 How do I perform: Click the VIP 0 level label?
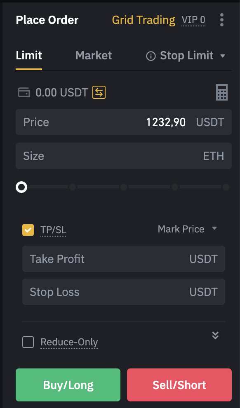click(193, 20)
